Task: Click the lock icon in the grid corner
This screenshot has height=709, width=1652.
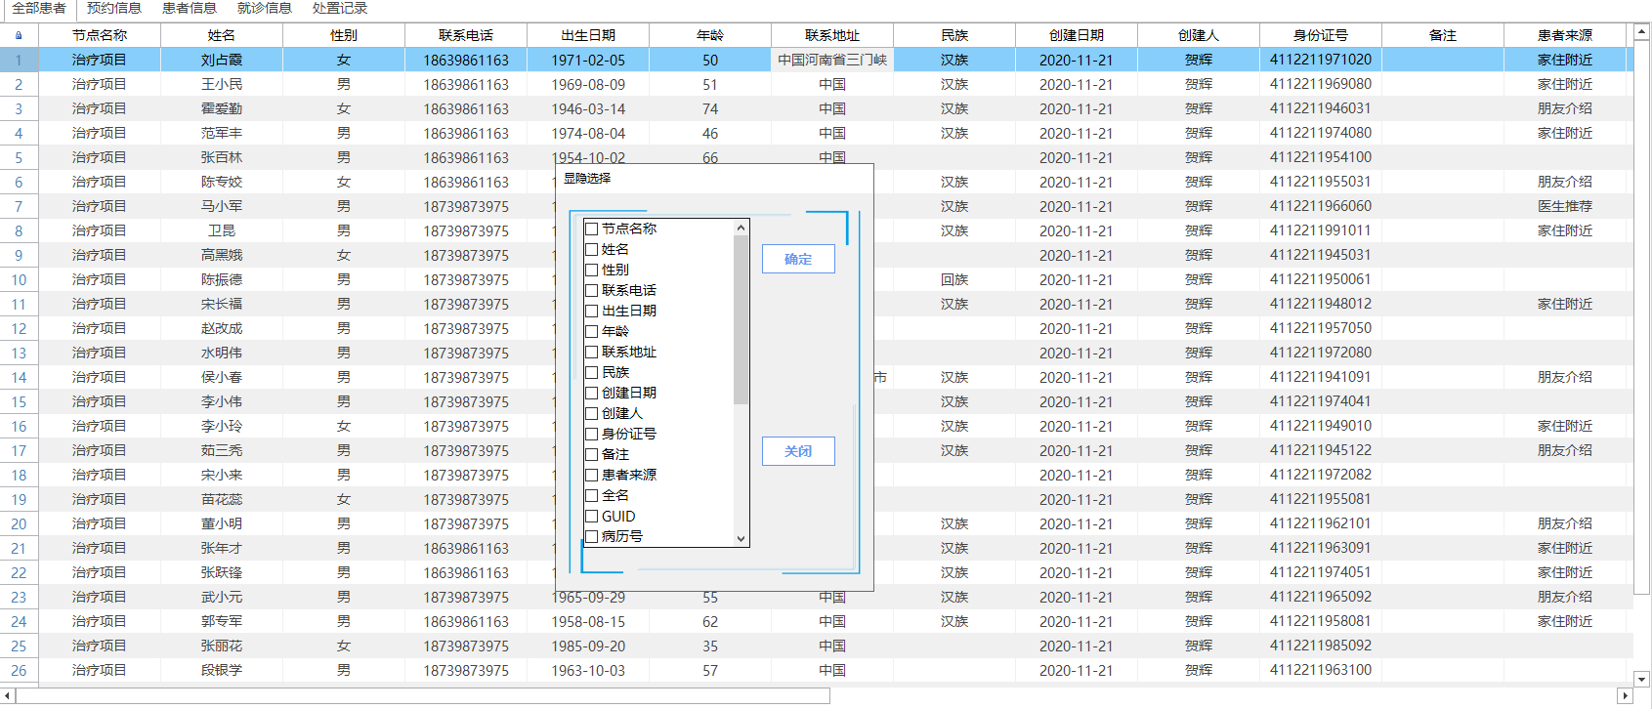Action: [x=19, y=35]
